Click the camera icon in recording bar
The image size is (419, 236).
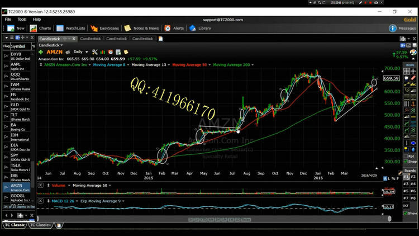click(x=376, y=2)
